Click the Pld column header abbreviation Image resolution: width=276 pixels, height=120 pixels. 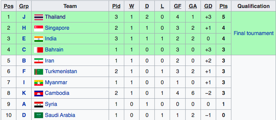click(116, 6)
